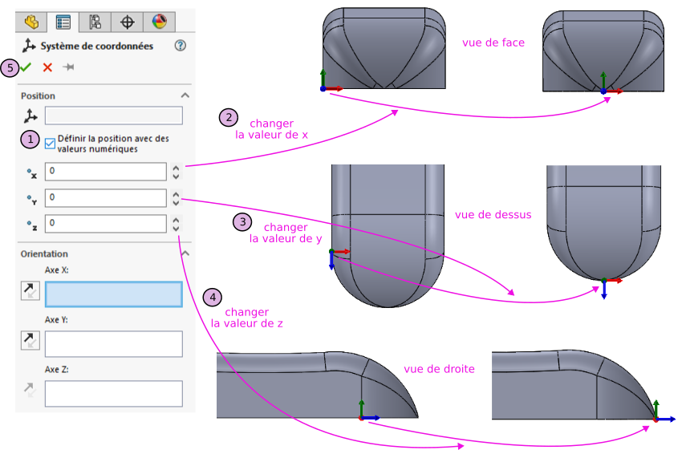
Task: Toggle 'Définir la position avec des valeurs numériques'
Action: point(51,144)
